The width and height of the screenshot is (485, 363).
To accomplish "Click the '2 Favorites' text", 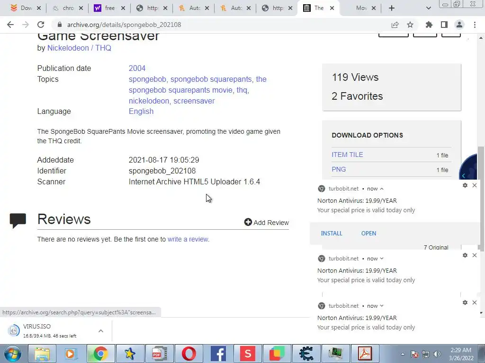I will pyautogui.click(x=357, y=96).
